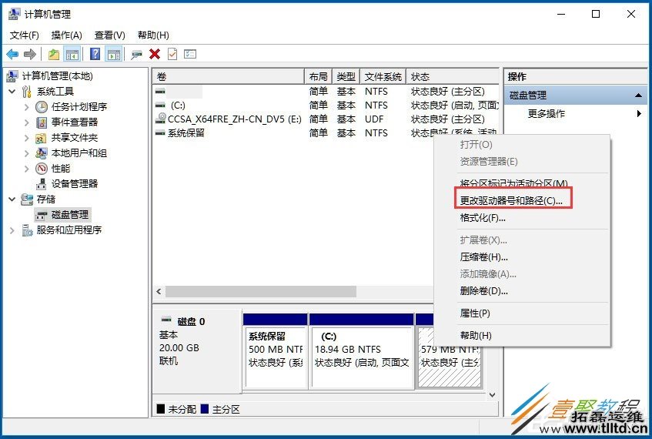Sort by the 文件系统 column header
This screenshot has height=439, width=652.
coord(383,76)
